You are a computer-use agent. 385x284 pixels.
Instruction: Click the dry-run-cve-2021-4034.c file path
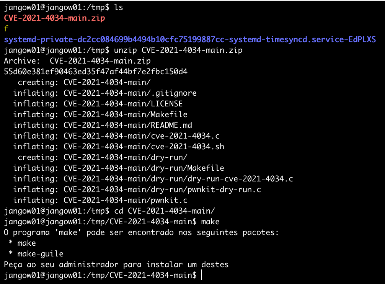click(x=178, y=179)
